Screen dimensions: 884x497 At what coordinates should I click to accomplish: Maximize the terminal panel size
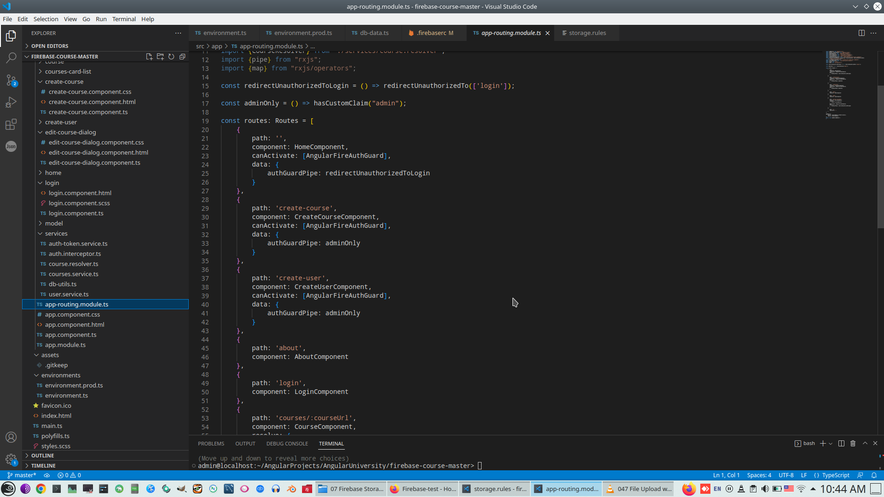tap(865, 444)
